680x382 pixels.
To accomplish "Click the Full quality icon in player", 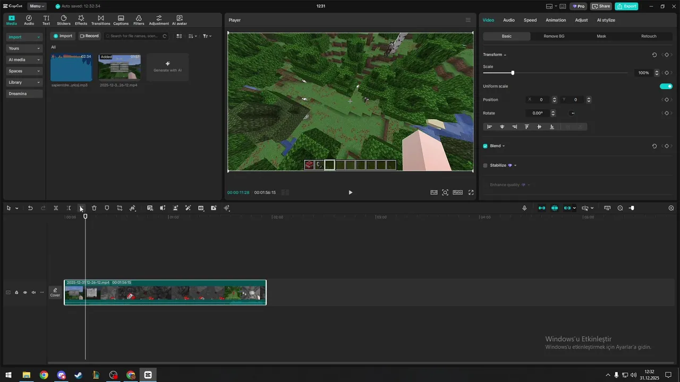I will [x=433, y=193].
